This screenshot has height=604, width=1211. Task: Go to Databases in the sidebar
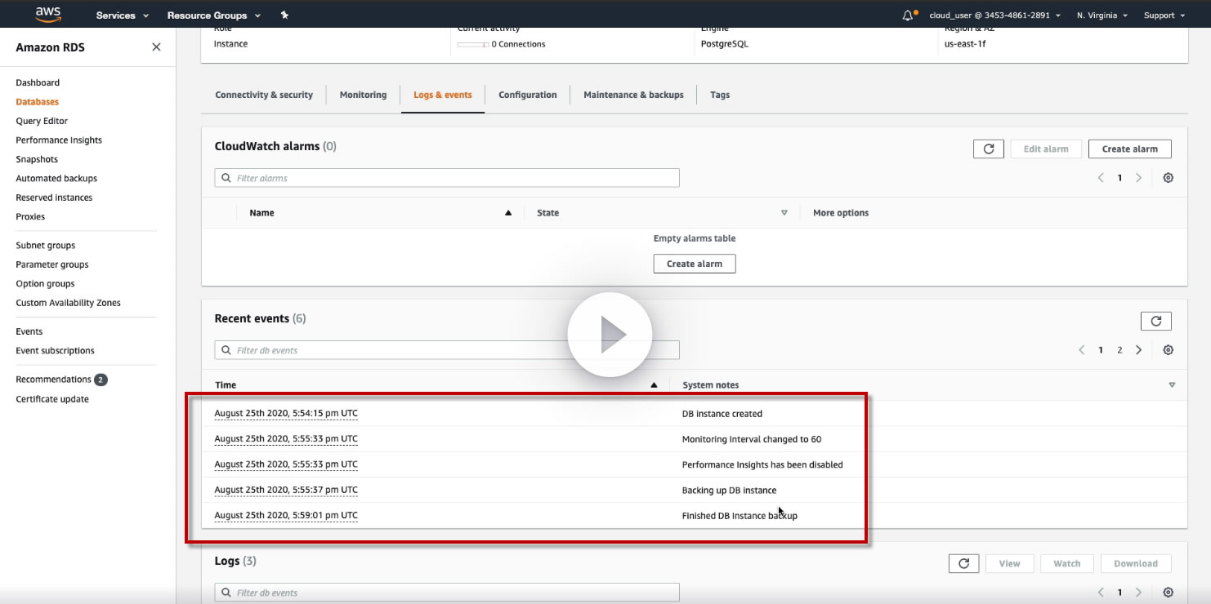coord(38,102)
